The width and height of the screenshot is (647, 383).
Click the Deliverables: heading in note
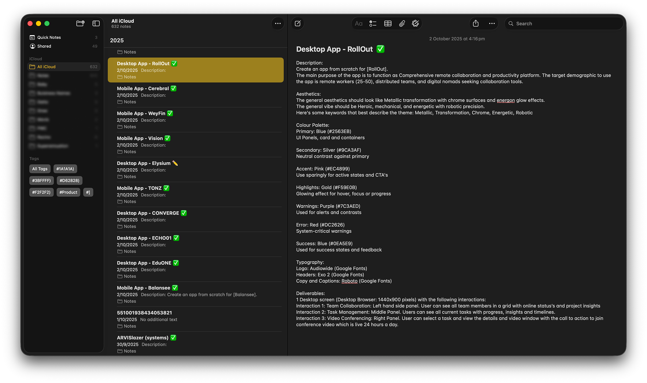(310, 294)
